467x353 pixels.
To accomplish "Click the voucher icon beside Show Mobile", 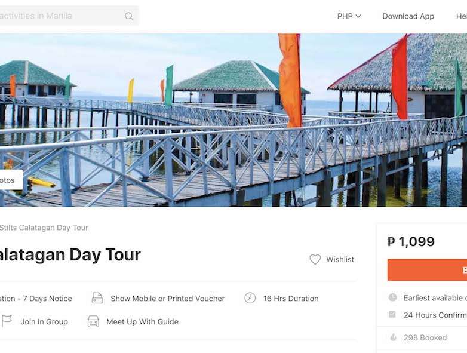I will pyautogui.click(x=97, y=298).
